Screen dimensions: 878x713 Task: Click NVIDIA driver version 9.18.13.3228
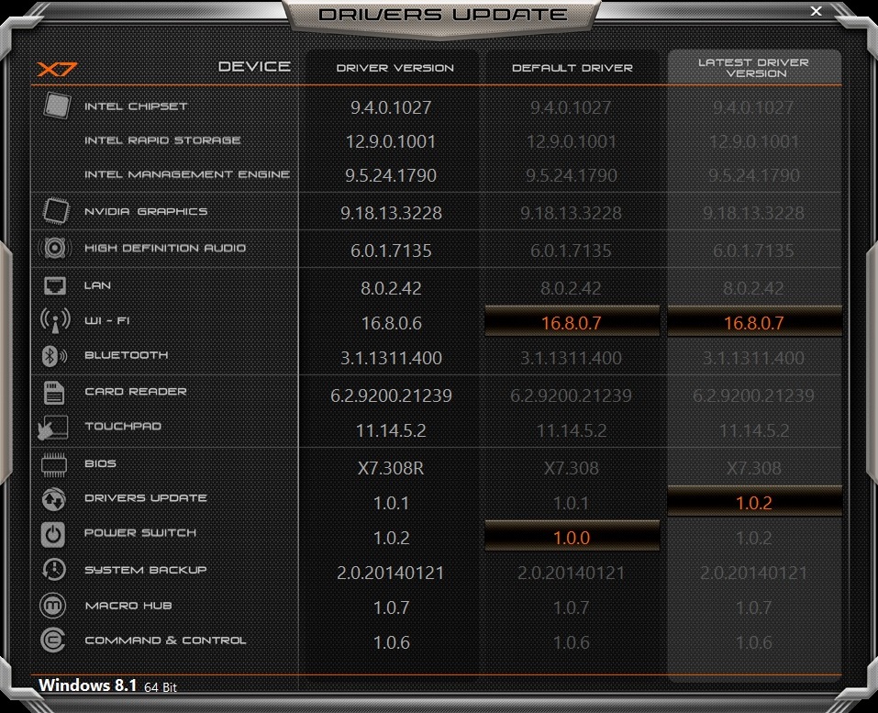click(391, 213)
